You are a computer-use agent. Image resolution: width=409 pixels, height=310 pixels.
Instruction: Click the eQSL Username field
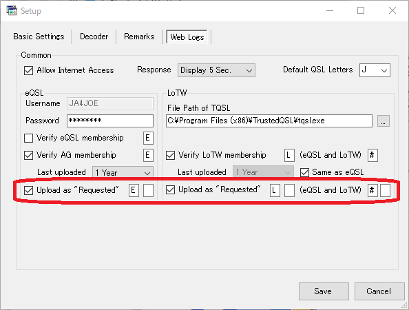pos(109,103)
